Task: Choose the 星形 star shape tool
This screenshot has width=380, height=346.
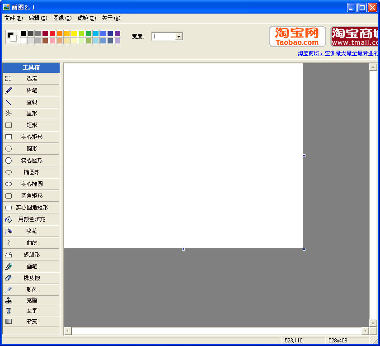Action: [30, 114]
